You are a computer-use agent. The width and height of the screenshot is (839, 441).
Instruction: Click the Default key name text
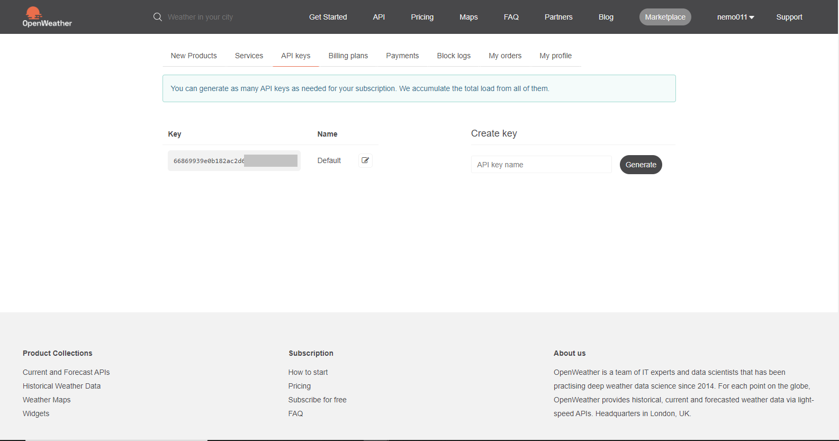click(x=329, y=160)
